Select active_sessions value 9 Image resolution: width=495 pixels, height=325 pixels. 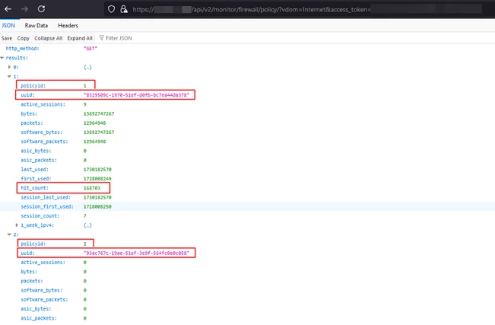[x=85, y=104]
